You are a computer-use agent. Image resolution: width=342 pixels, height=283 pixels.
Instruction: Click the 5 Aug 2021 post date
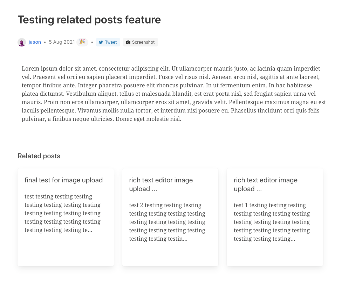(62, 42)
